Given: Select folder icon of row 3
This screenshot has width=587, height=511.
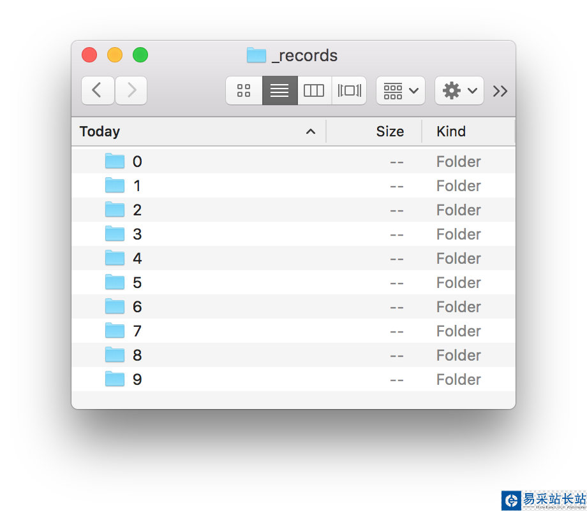Looking at the screenshot, I should tap(115, 234).
